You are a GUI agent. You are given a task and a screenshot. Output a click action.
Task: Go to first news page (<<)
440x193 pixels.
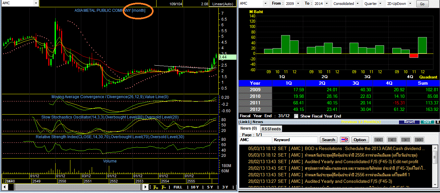click(379, 140)
